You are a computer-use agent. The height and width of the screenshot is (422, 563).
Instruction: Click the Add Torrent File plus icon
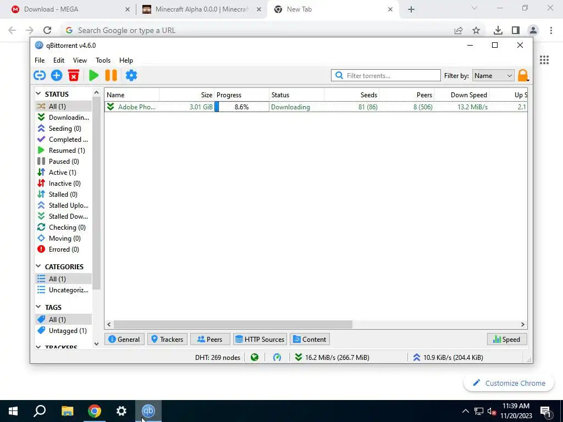coord(57,75)
